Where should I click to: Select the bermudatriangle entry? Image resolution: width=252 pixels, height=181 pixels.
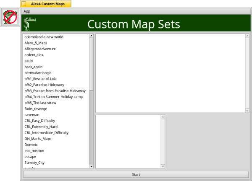tap(39, 73)
